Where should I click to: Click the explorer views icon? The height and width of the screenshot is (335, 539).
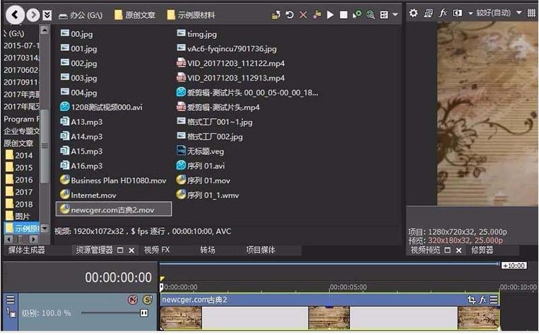pyautogui.click(x=384, y=15)
